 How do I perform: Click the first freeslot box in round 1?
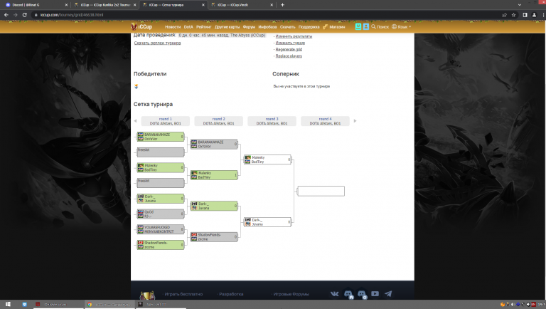(161, 152)
